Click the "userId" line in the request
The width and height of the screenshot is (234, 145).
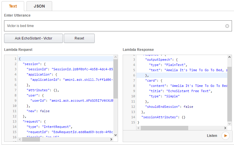coord(72,101)
